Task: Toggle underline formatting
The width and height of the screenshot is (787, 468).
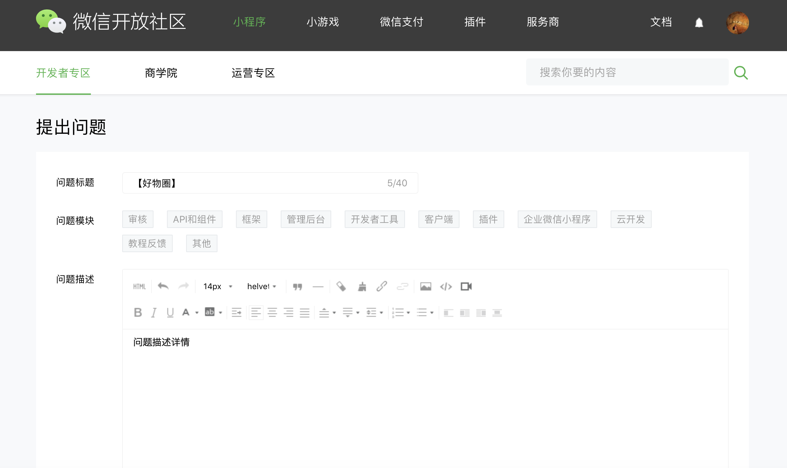Action: point(170,313)
